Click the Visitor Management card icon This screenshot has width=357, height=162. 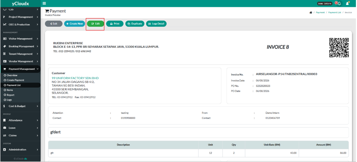(x=5, y=38)
